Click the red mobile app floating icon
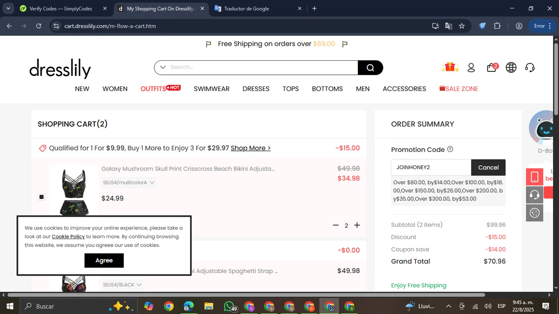This screenshot has height=314, width=559. (534, 177)
